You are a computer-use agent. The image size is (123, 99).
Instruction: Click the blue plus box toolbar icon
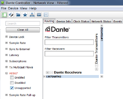(46, 15)
